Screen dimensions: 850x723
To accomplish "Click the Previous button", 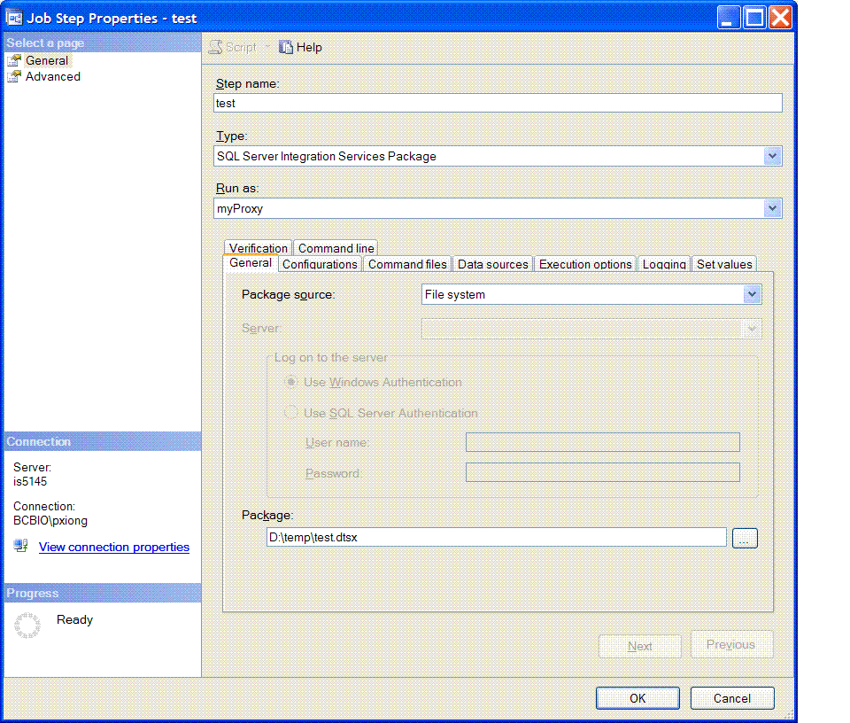I will 731,644.
